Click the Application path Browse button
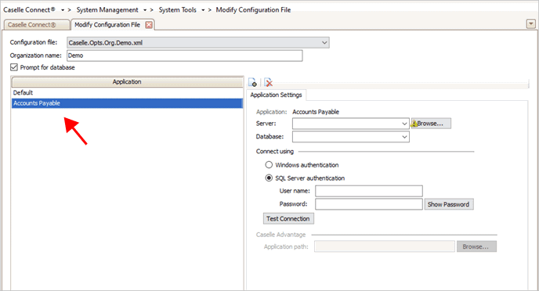Image resolution: width=539 pixels, height=291 pixels. [x=476, y=246]
